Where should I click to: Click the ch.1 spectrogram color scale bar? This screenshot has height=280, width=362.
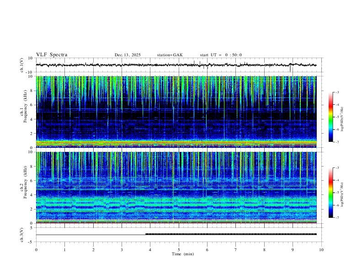coord(330,117)
